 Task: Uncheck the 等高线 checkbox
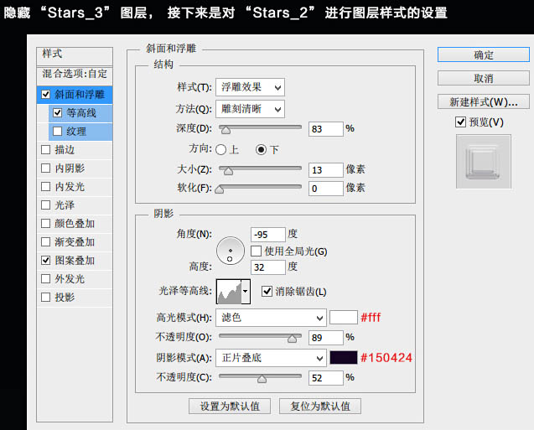tap(57, 112)
